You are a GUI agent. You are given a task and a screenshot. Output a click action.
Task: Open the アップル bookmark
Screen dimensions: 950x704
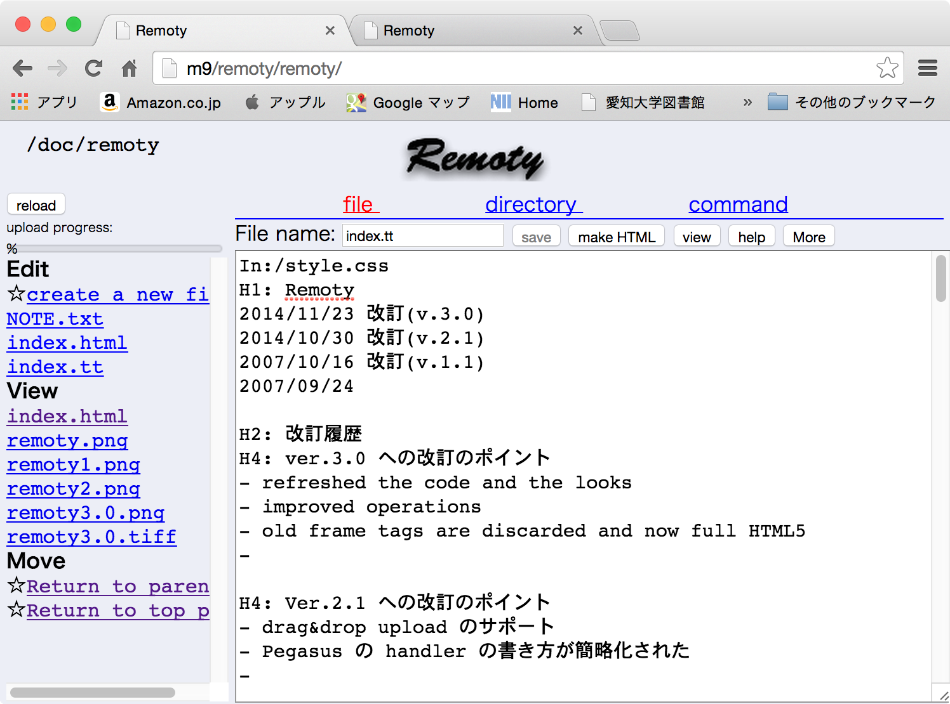pyautogui.click(x=286, y=102)
